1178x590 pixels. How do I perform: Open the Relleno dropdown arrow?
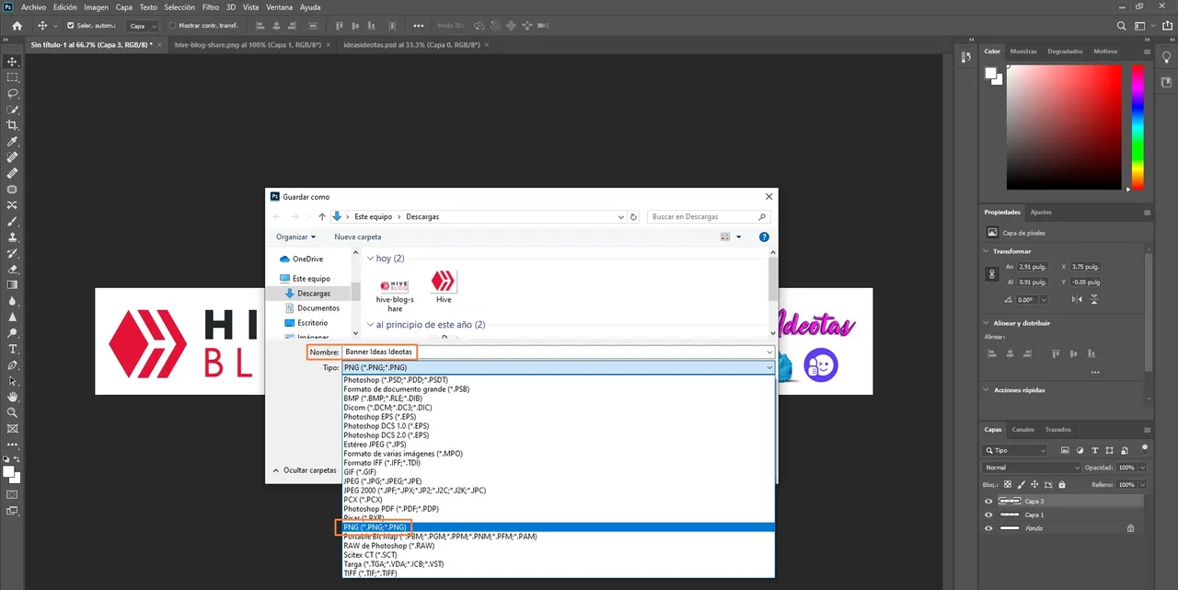click(x=1142, y=483)
